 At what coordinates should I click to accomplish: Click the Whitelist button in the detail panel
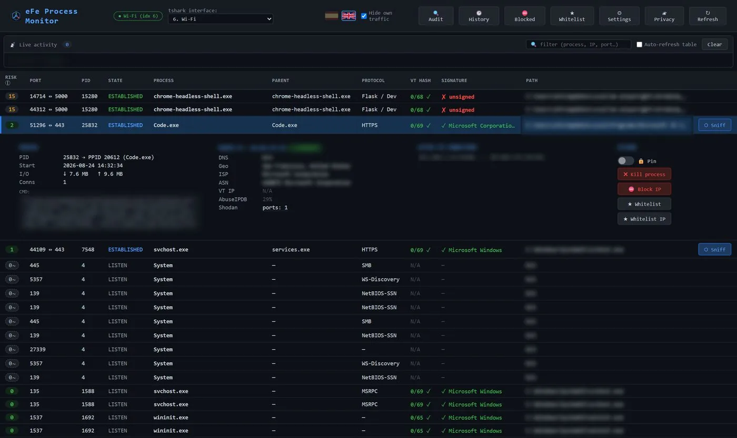click(x=644, y=203)
